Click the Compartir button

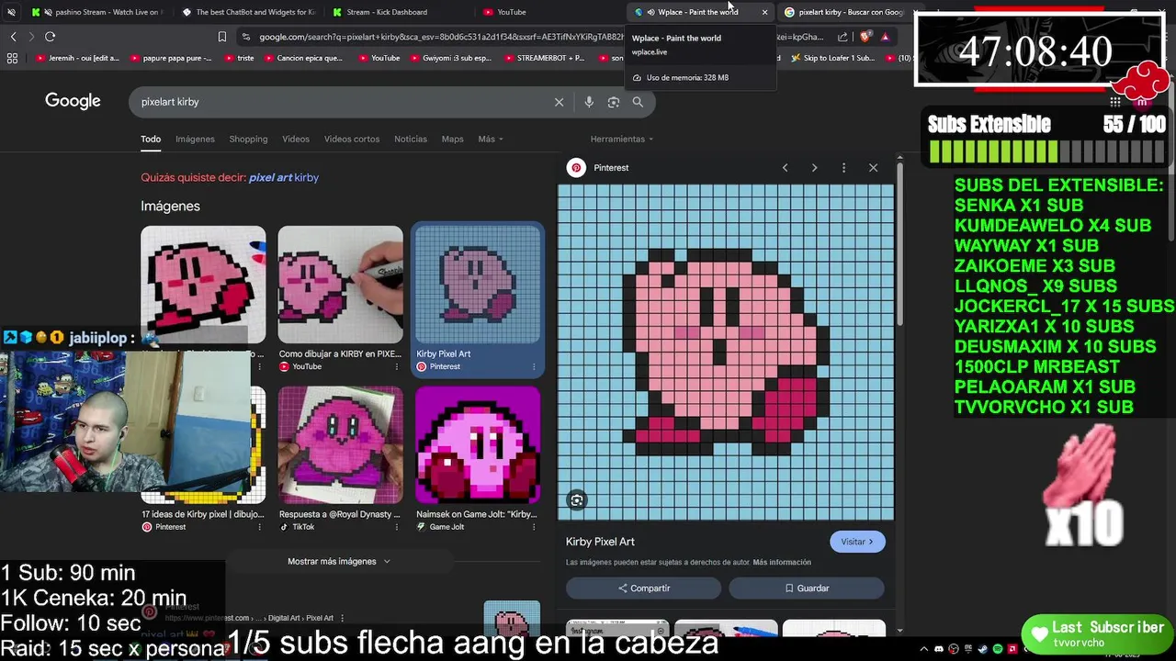pos(643,588)
